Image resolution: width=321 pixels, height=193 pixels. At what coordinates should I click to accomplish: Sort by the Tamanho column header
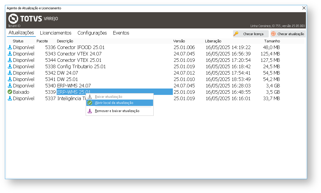coord(272,41)
